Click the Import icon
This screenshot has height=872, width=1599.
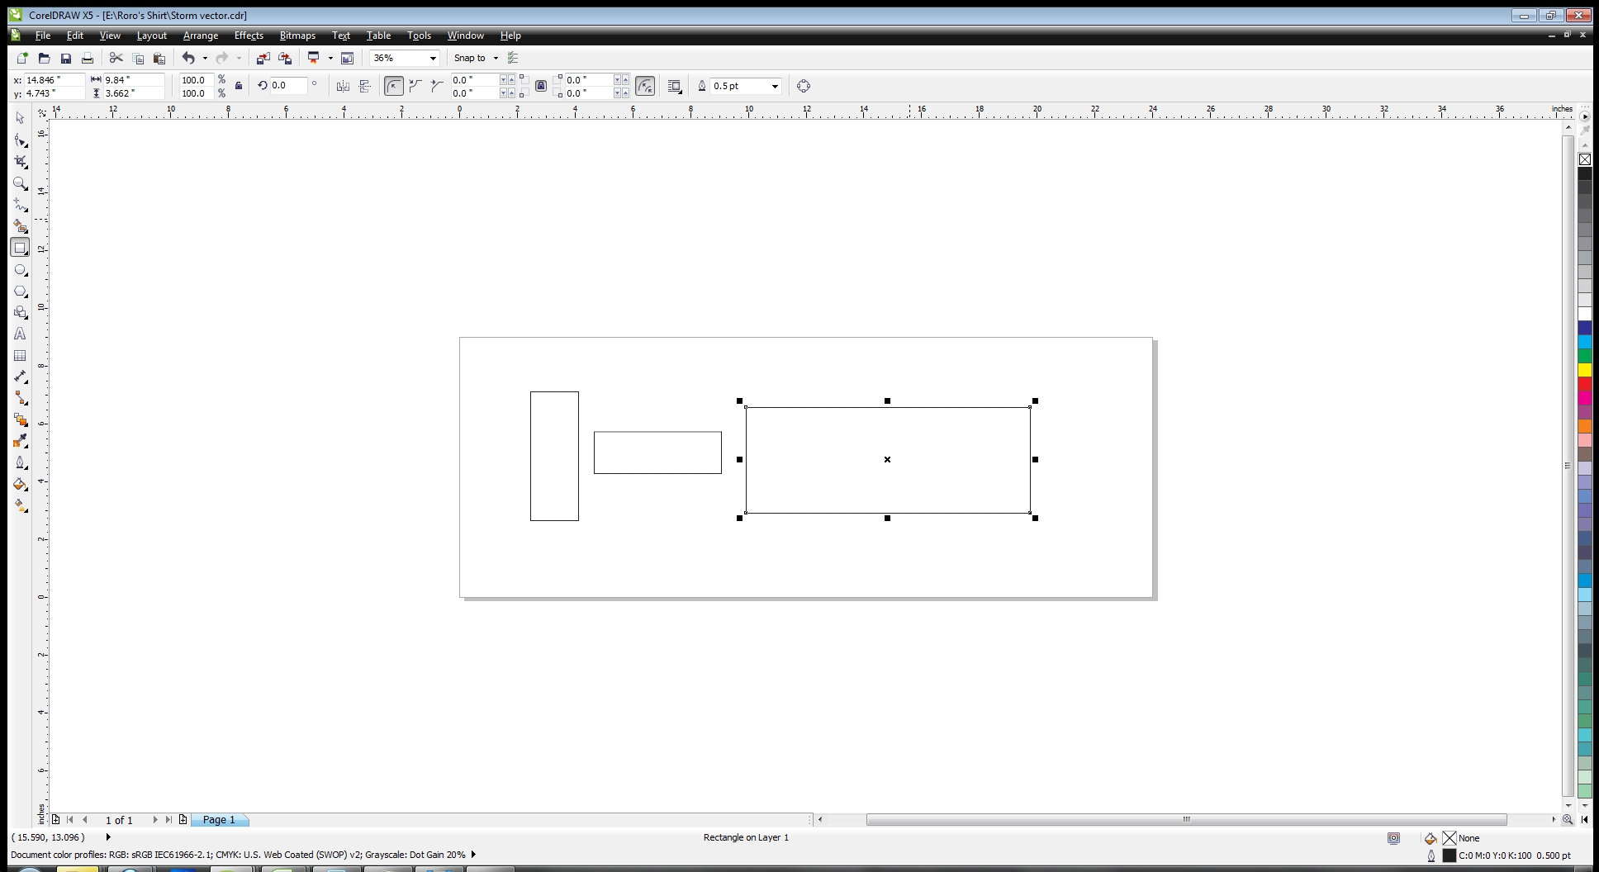pyautogui.click(x=263, y=58)
